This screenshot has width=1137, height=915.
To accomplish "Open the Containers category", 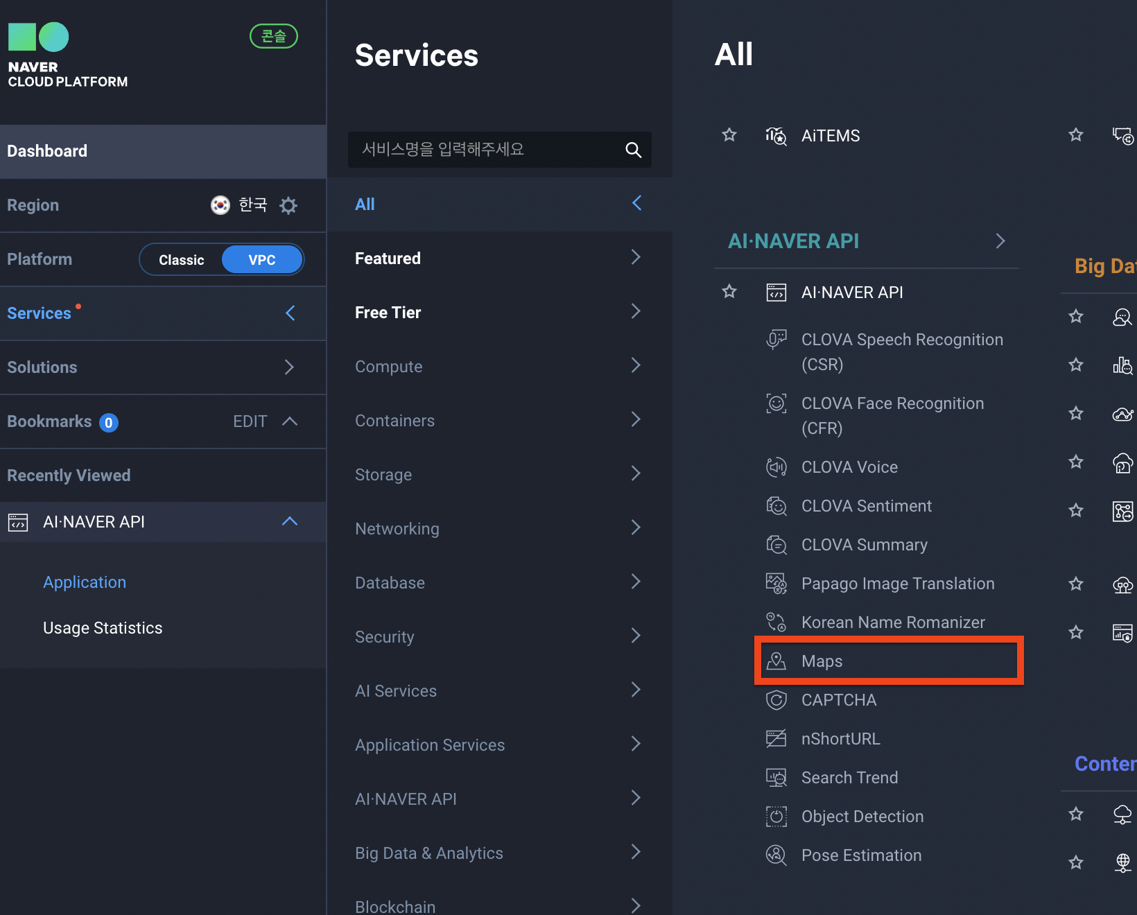I will 499,421.
